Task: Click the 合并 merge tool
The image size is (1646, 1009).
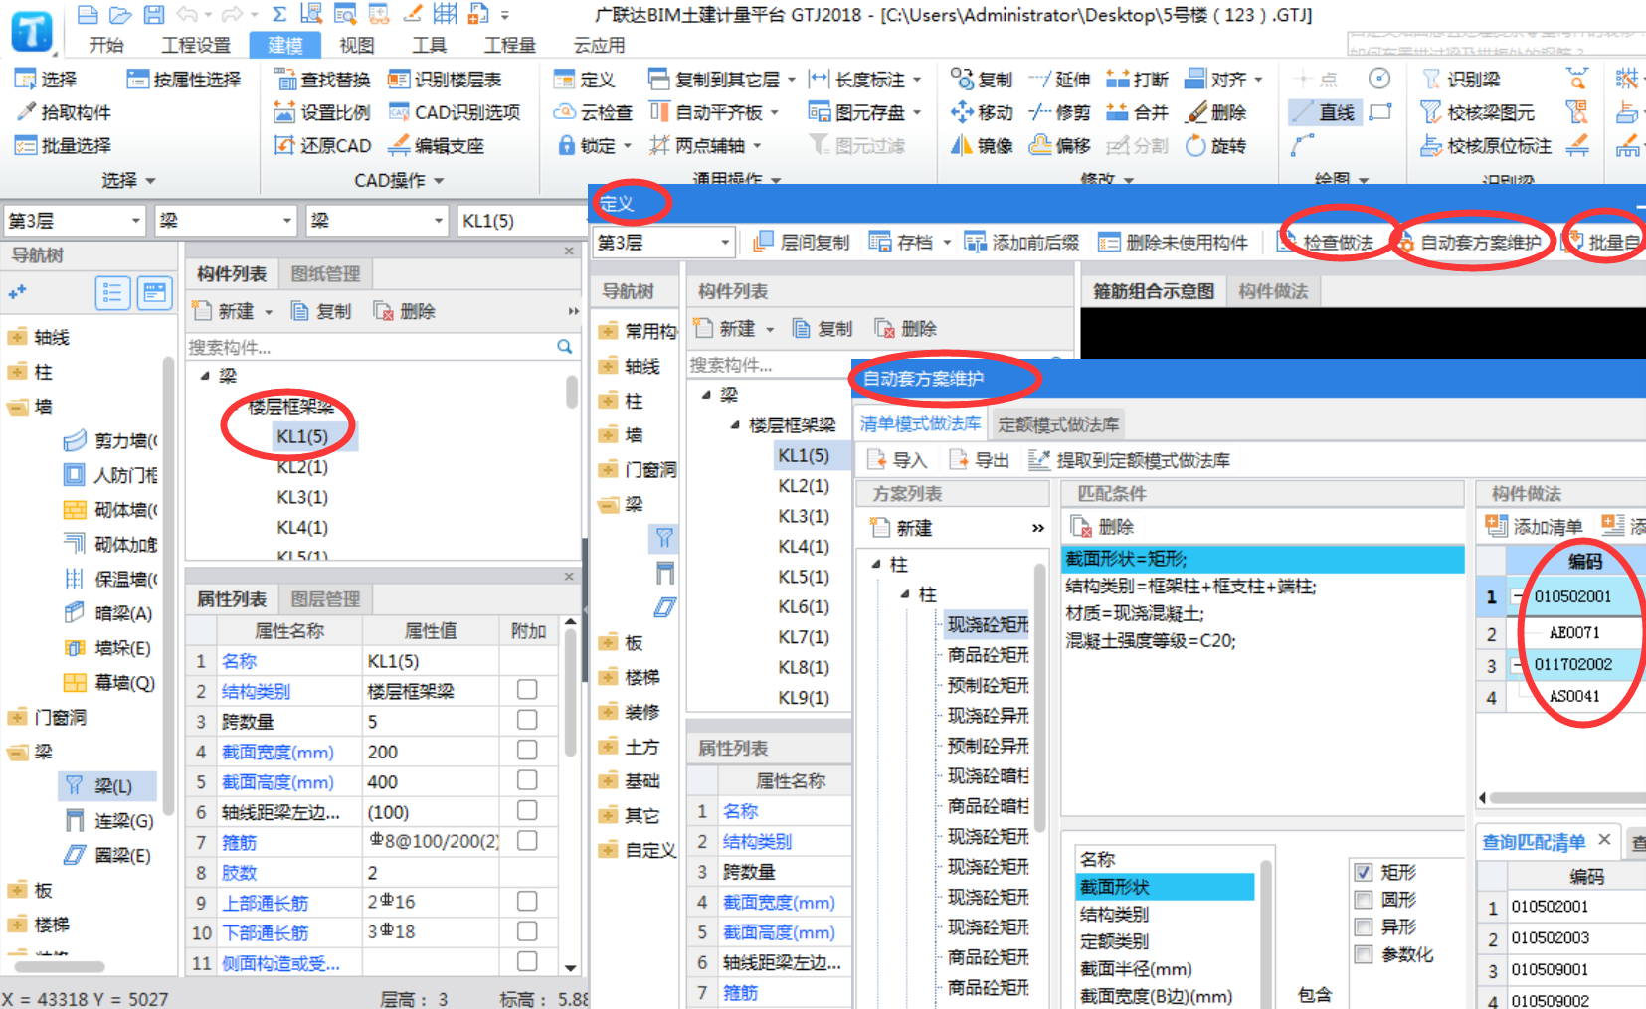Action: [1138, 112]
